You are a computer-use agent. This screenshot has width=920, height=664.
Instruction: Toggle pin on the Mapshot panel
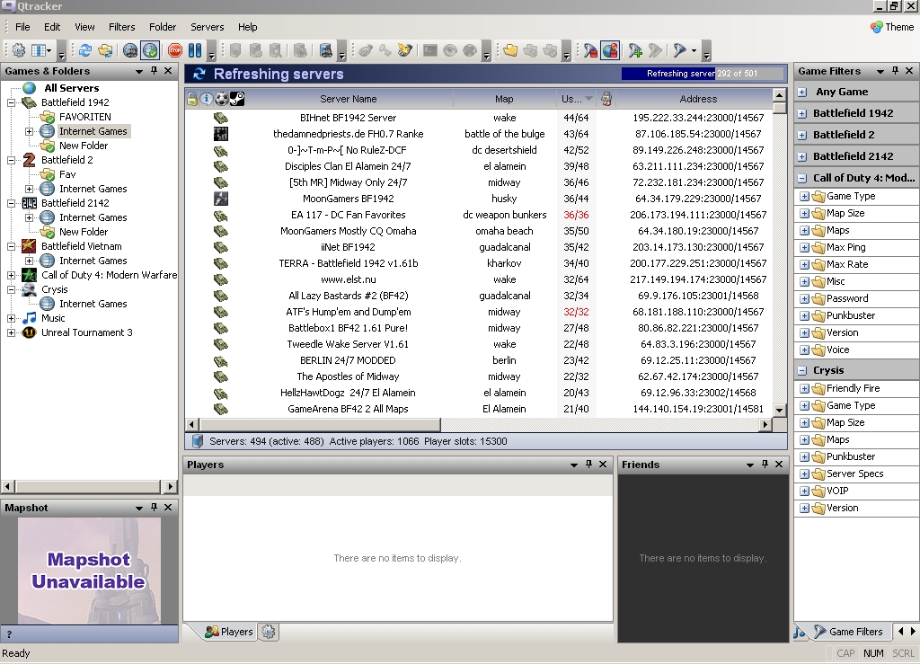pos(155,508)
